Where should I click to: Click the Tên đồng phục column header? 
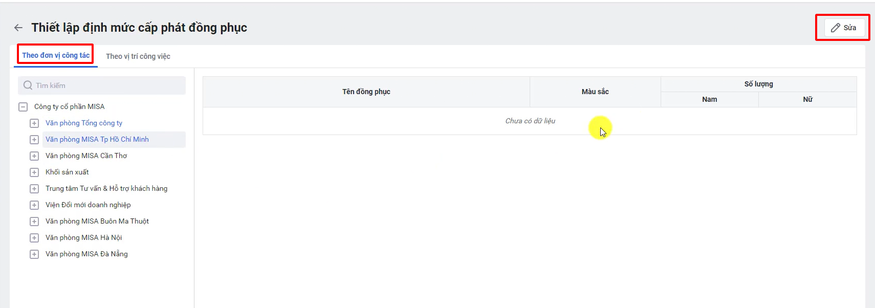[366, 92]
